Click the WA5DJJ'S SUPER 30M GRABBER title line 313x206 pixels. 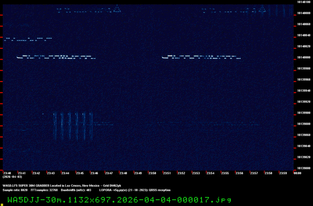click(62, 186)
